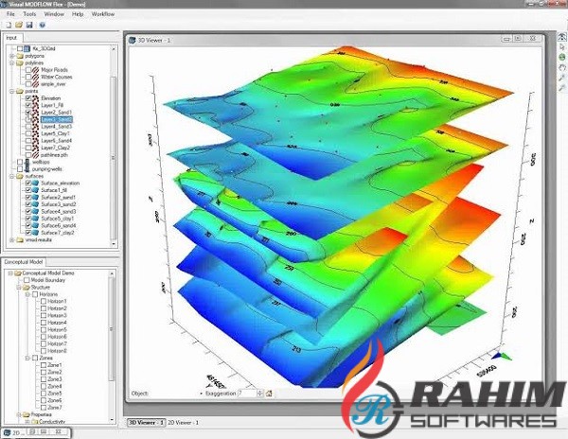The width and height of the screenshot is (568, 439).
Task: Click the pumping-wells well icon
Action: coord(27,169)
